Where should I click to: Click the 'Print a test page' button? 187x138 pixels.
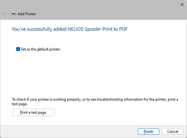pyautogui.click(x=33, y=112)
